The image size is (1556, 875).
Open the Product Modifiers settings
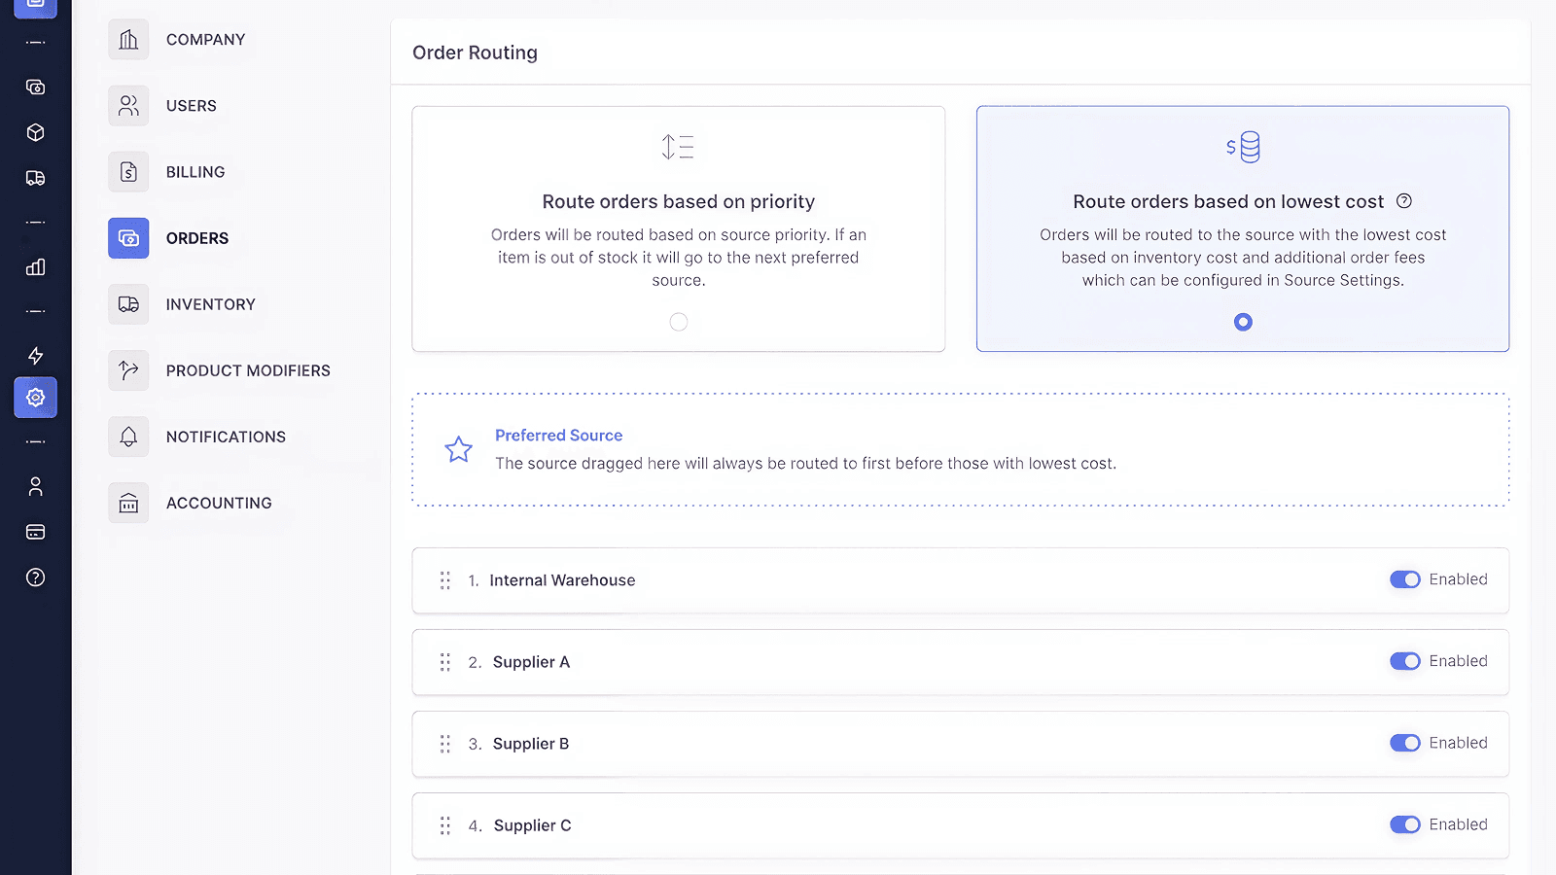tap(247, 370)
